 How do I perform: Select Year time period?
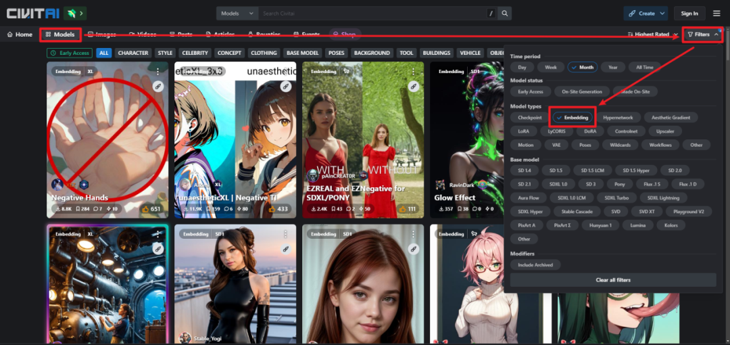tap(612, 67)
